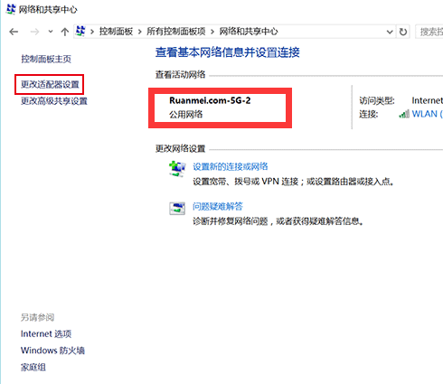Open 更改适配器设置 link
This screenshot has height=384, width=443.
[50, 84]
